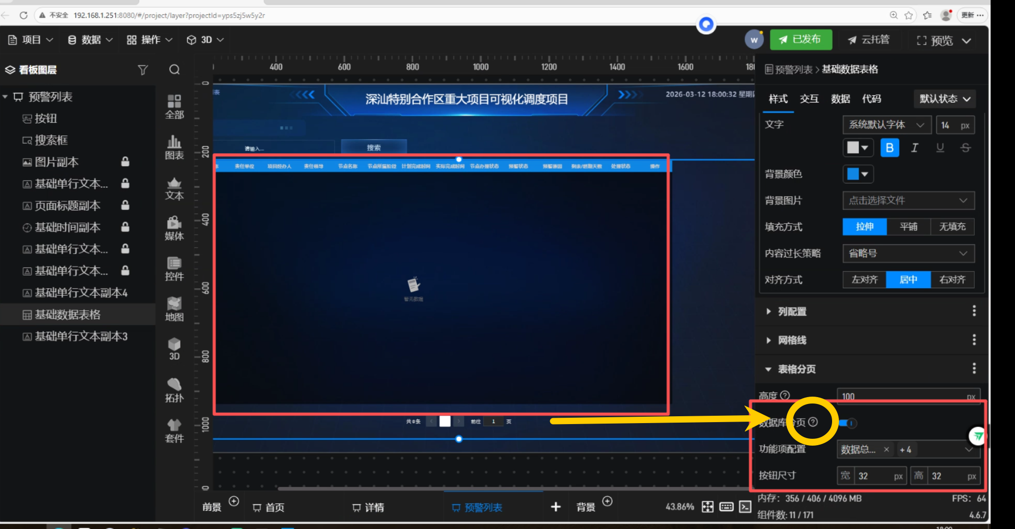The height and width of the screenshot is (529, 1015).
Task: Select 居中 alignment option
Action: click(x=908, y=279)
